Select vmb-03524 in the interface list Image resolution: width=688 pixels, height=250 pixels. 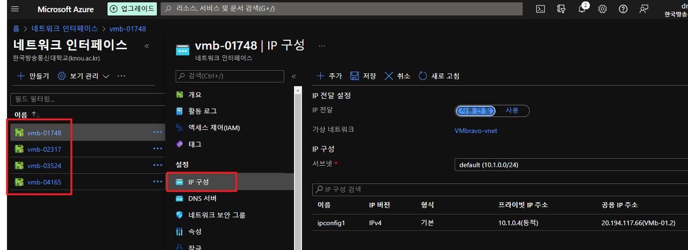pyautogui.click(x=44, y=166)
